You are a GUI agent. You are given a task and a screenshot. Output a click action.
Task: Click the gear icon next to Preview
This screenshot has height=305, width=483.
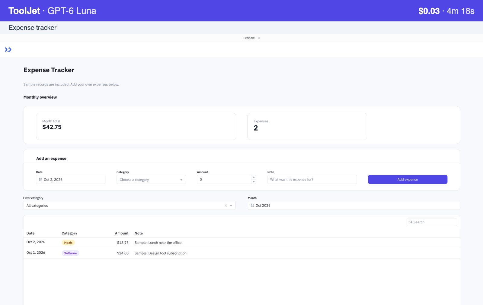[259, 38]
